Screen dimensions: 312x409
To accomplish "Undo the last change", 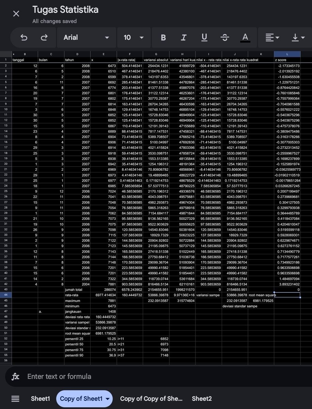I will click(24, 37).
